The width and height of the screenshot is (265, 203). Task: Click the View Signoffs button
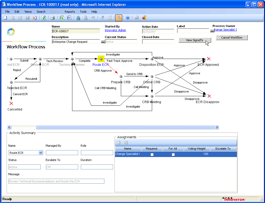(x=195, y=40)
